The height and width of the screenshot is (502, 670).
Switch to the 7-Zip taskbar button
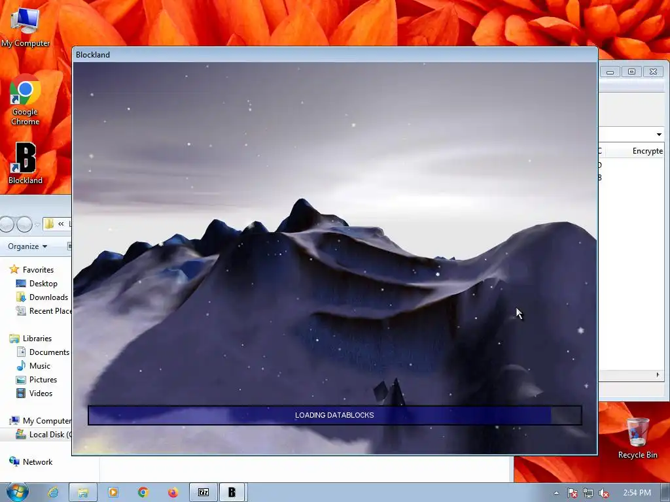203,492
